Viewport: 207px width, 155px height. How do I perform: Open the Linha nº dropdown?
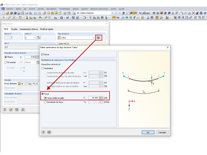click(34, 38)
